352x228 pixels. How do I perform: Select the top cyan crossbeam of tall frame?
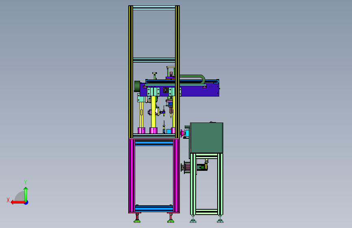coord(154,8)
